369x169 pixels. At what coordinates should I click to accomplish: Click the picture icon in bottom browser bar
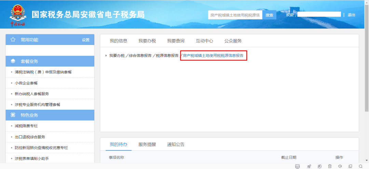point(298,166)
